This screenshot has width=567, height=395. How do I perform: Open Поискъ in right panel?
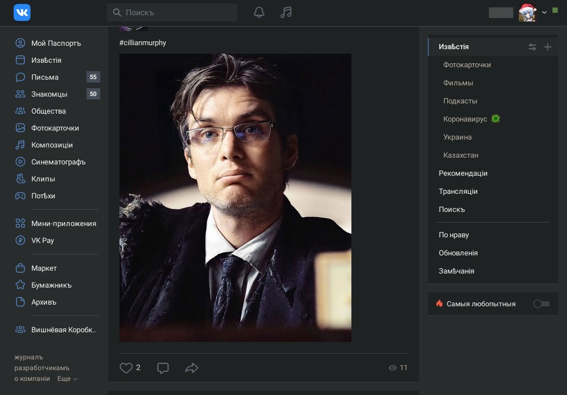click(x=452, y=210)
